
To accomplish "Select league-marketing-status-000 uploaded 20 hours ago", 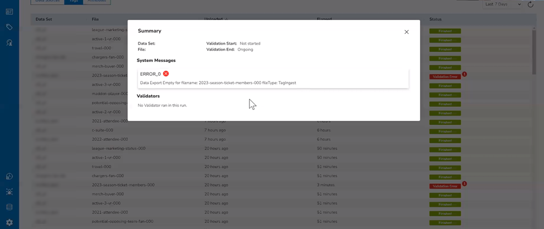I will point(118,148).
